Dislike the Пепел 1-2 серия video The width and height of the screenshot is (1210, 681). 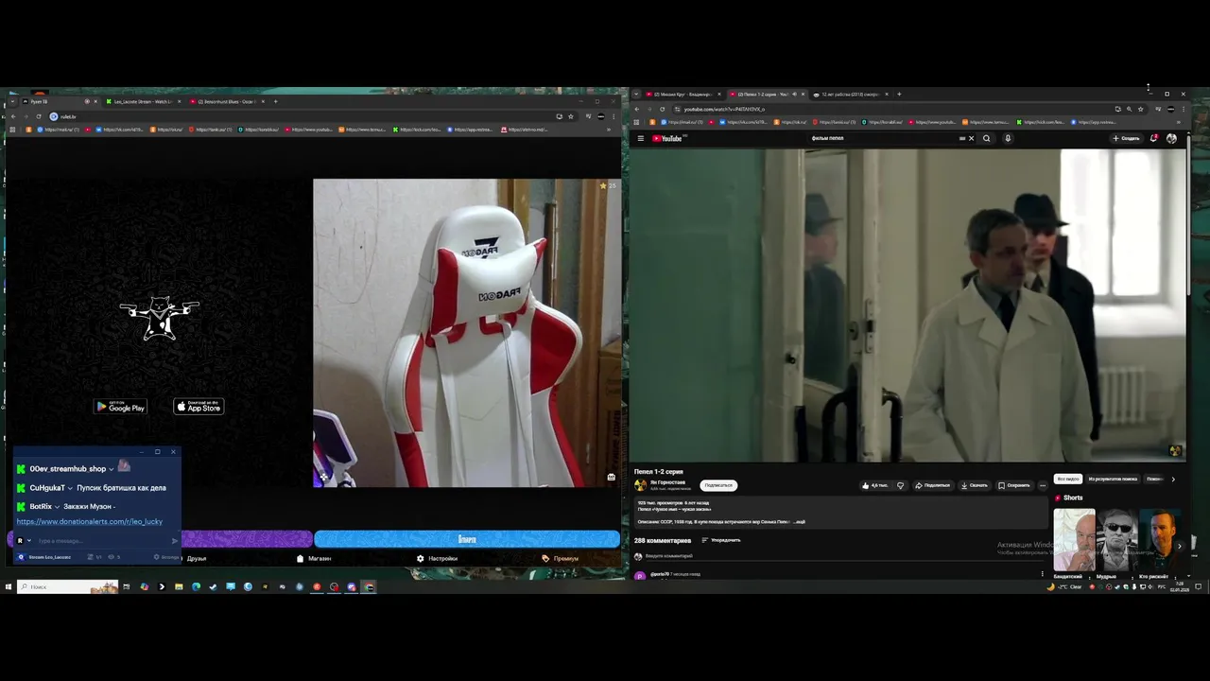tap(900, 485)
